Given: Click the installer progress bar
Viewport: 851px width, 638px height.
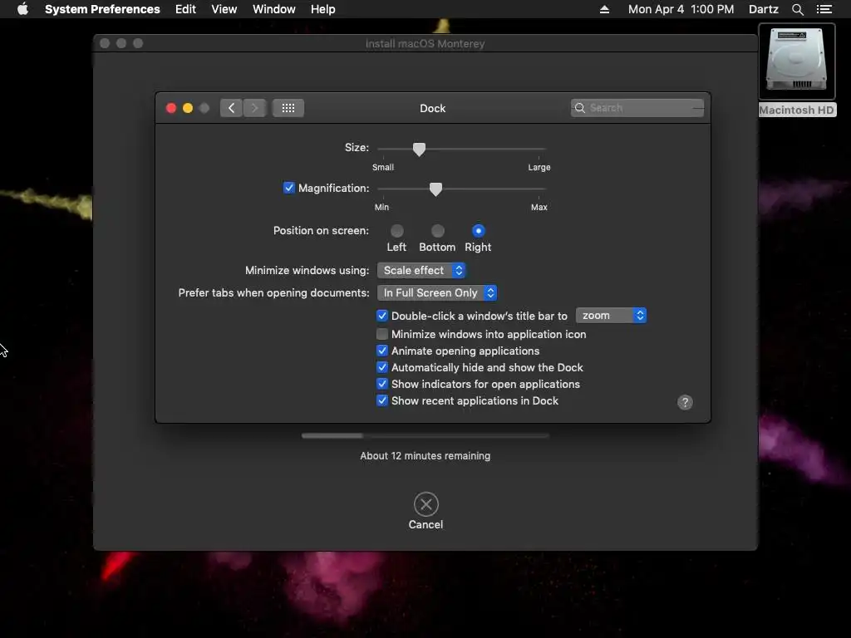Looking at the screenshot, I should pyautogui.click(x=425, y=435).
